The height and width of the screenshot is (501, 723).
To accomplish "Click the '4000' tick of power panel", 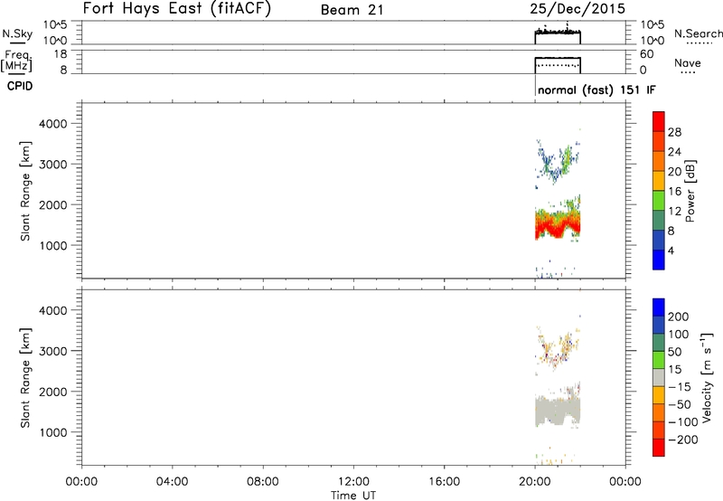I will pos(53,124).
